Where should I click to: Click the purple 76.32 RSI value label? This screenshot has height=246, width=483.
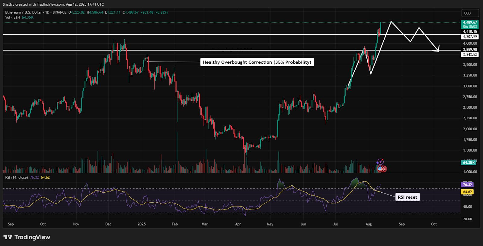[467, 185]
